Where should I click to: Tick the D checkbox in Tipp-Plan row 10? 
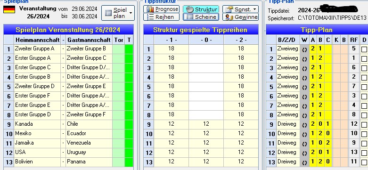[x=364, y=134]
